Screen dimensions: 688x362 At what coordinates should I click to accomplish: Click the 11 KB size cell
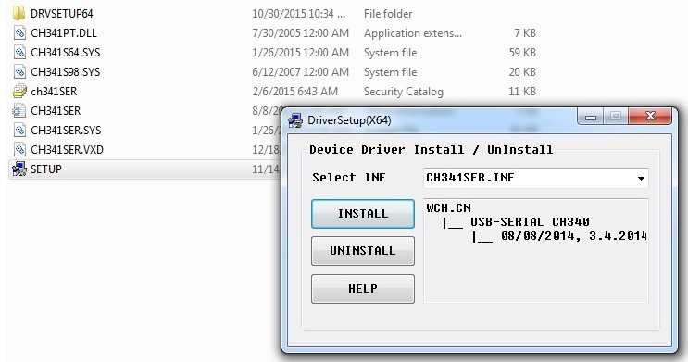point(522,92)
